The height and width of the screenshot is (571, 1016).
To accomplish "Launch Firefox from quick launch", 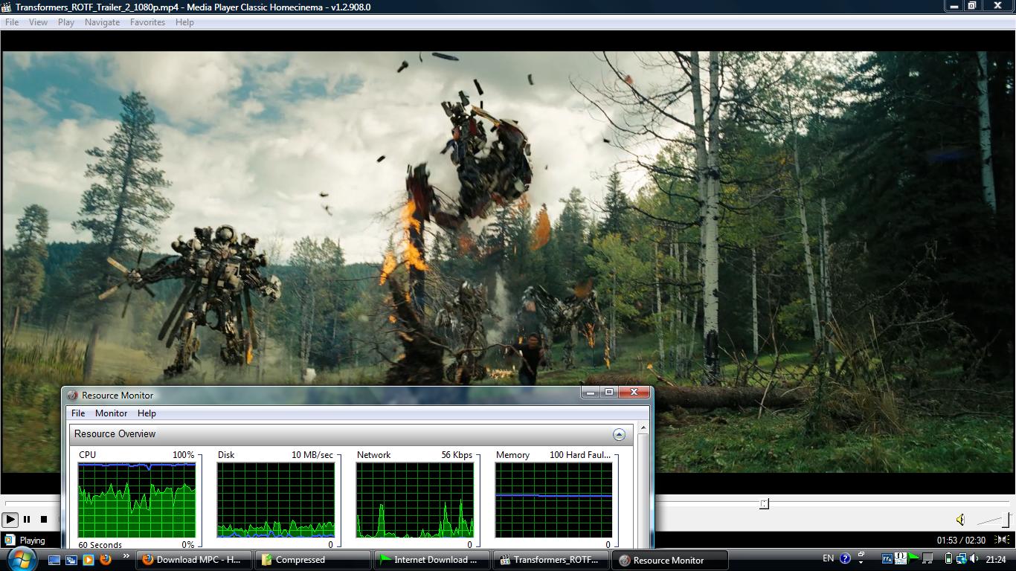I will point(106,559).
